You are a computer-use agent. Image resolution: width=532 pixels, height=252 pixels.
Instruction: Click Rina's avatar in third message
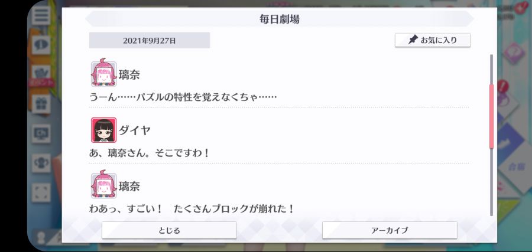coord(103,184)
